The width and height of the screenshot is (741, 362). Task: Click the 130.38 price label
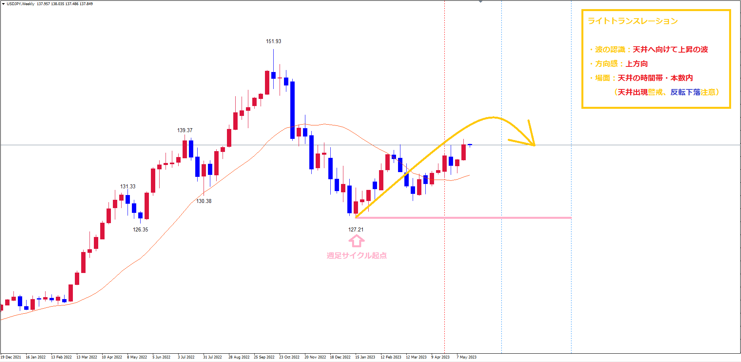click(204, 201)
